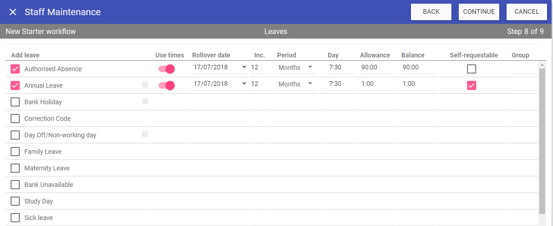553x226 pixels.
Task: Expand Period dropdown for Annual Leave
Action: (x=310, y=84)
